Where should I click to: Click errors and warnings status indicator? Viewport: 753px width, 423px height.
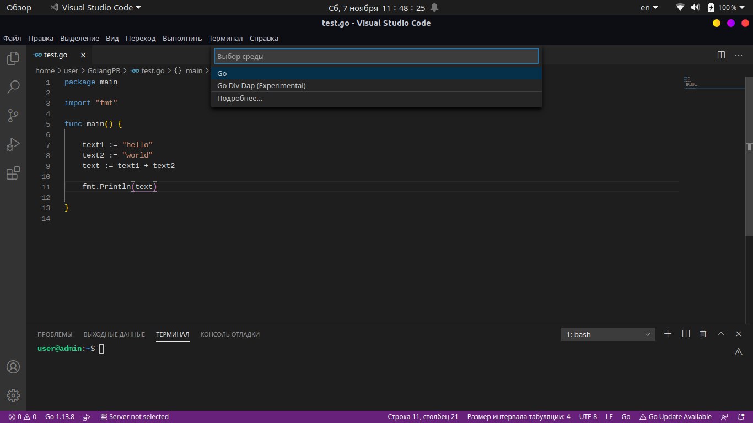(22, 417)
